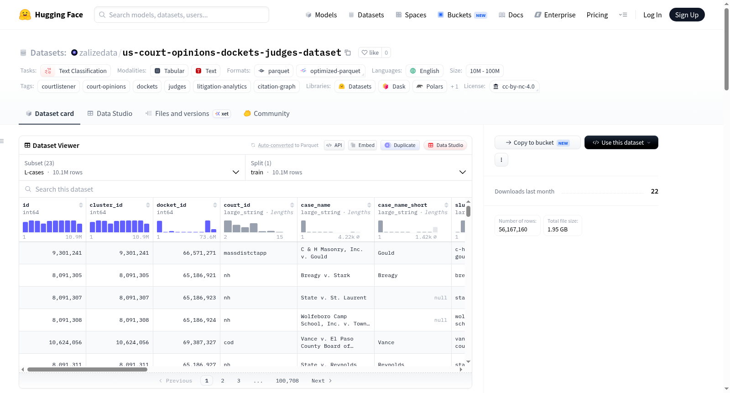Screen dimensions: 730x393
Task: Click the table horizontal scrollbar thumb
Action: click(x=87, y=369)
